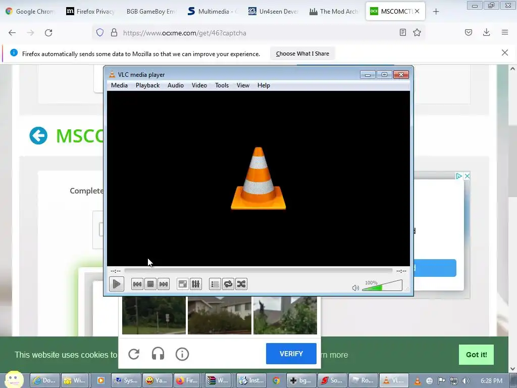517x388 pixels.
Task: Toggle the VLC playlist view
Action: click(215, 284)
